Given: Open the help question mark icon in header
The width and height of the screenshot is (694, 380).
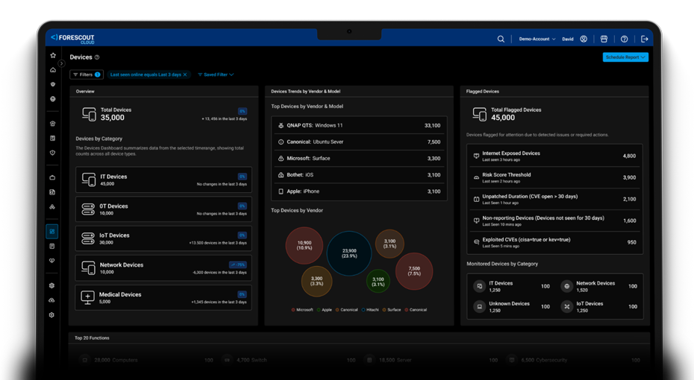Looking at the screenshot, I should 624,39.
